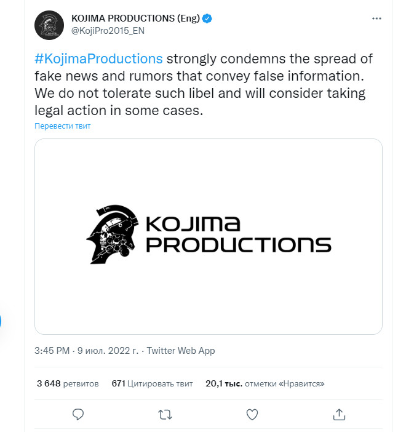Show the 20,1 тыс. отметки «Нравится» list
The height and width of the screenshot is (432, 398).
265,383
